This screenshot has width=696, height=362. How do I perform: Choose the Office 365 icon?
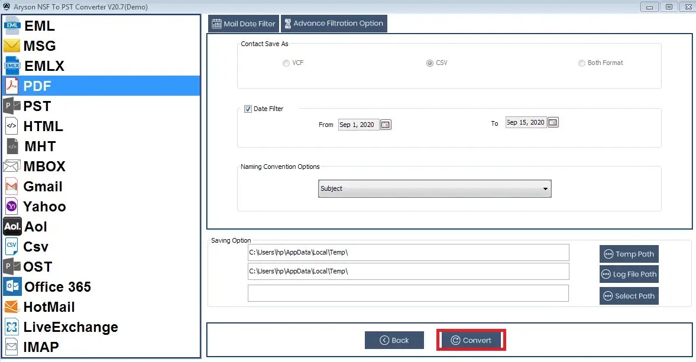pyautogui.click(x=12, y=286)
